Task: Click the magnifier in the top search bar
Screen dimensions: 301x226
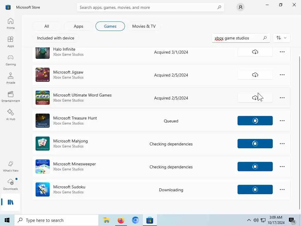Action: [219, 7]
